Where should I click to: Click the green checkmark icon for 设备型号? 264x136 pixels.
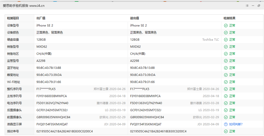(226, 25)
